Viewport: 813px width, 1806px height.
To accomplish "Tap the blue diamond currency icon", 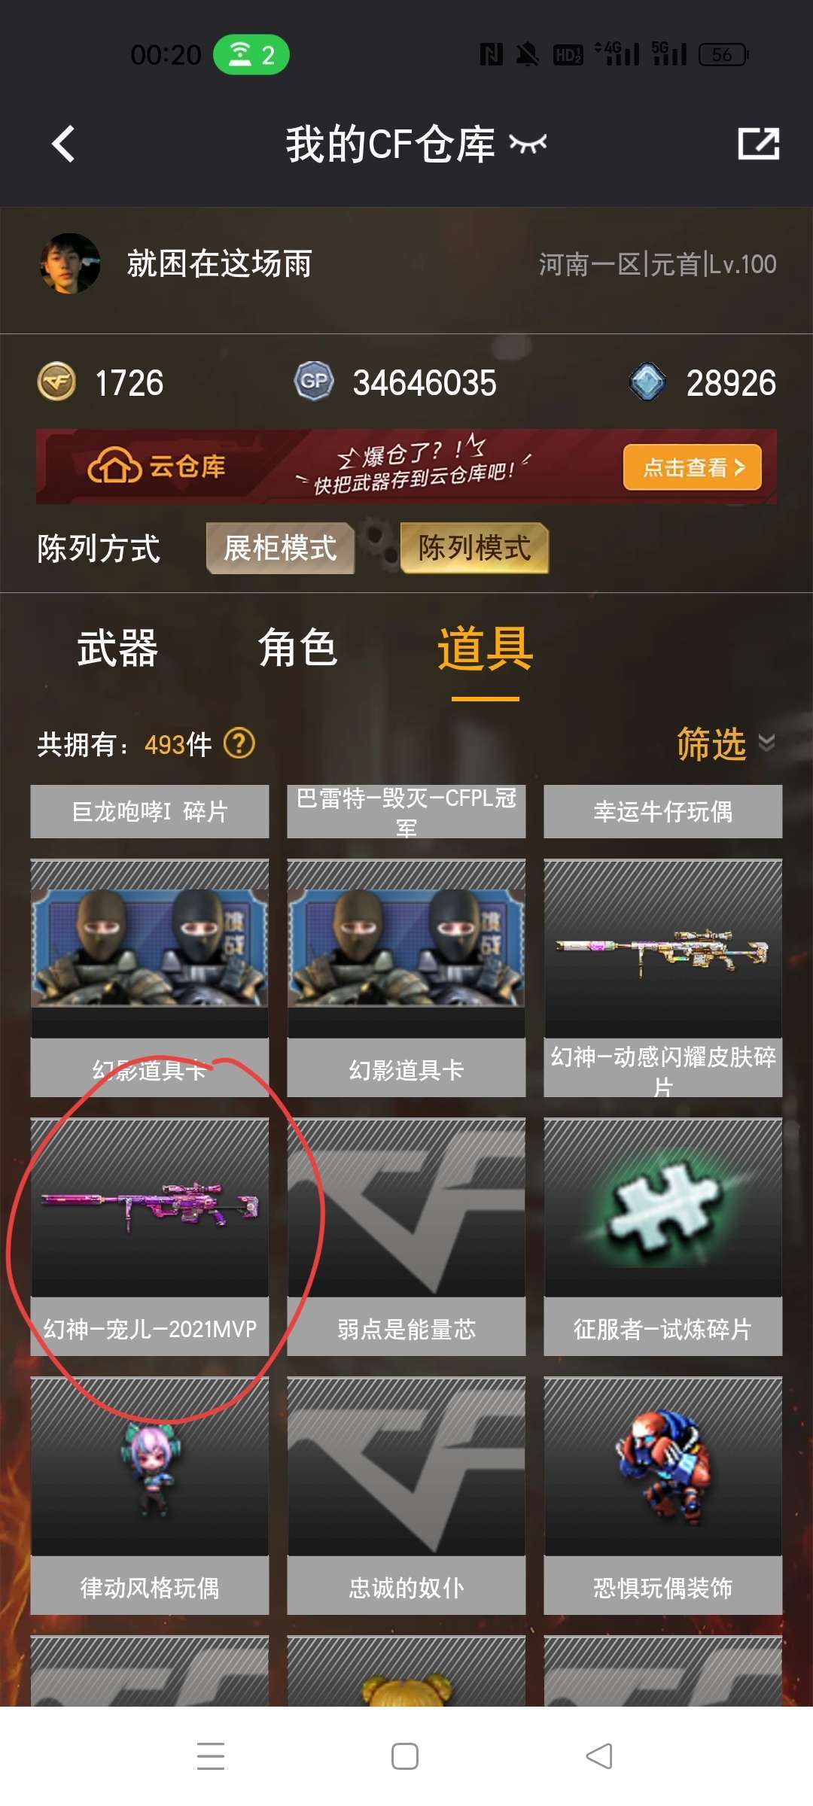I will pos(647,382).
